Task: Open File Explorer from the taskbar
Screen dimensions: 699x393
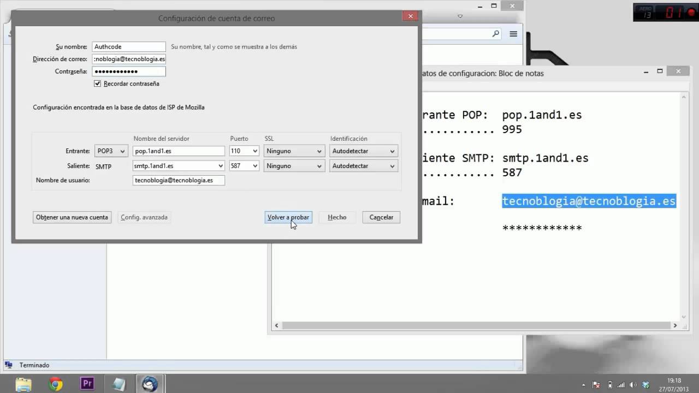Action: click(23, 385)
